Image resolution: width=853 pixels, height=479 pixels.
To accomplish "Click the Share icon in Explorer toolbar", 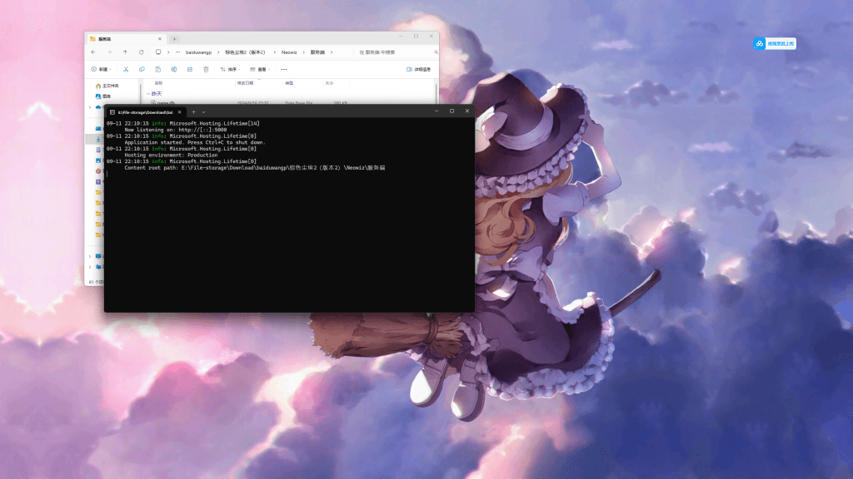I will point(189,69).
